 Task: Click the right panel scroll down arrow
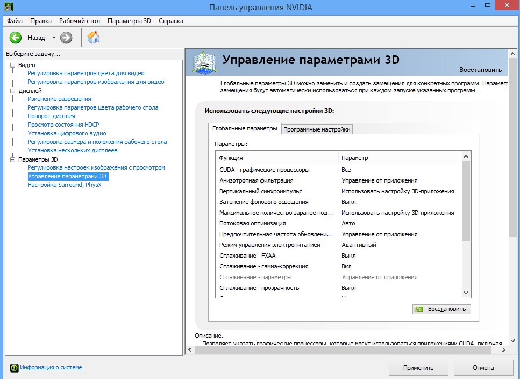[512, 340]
